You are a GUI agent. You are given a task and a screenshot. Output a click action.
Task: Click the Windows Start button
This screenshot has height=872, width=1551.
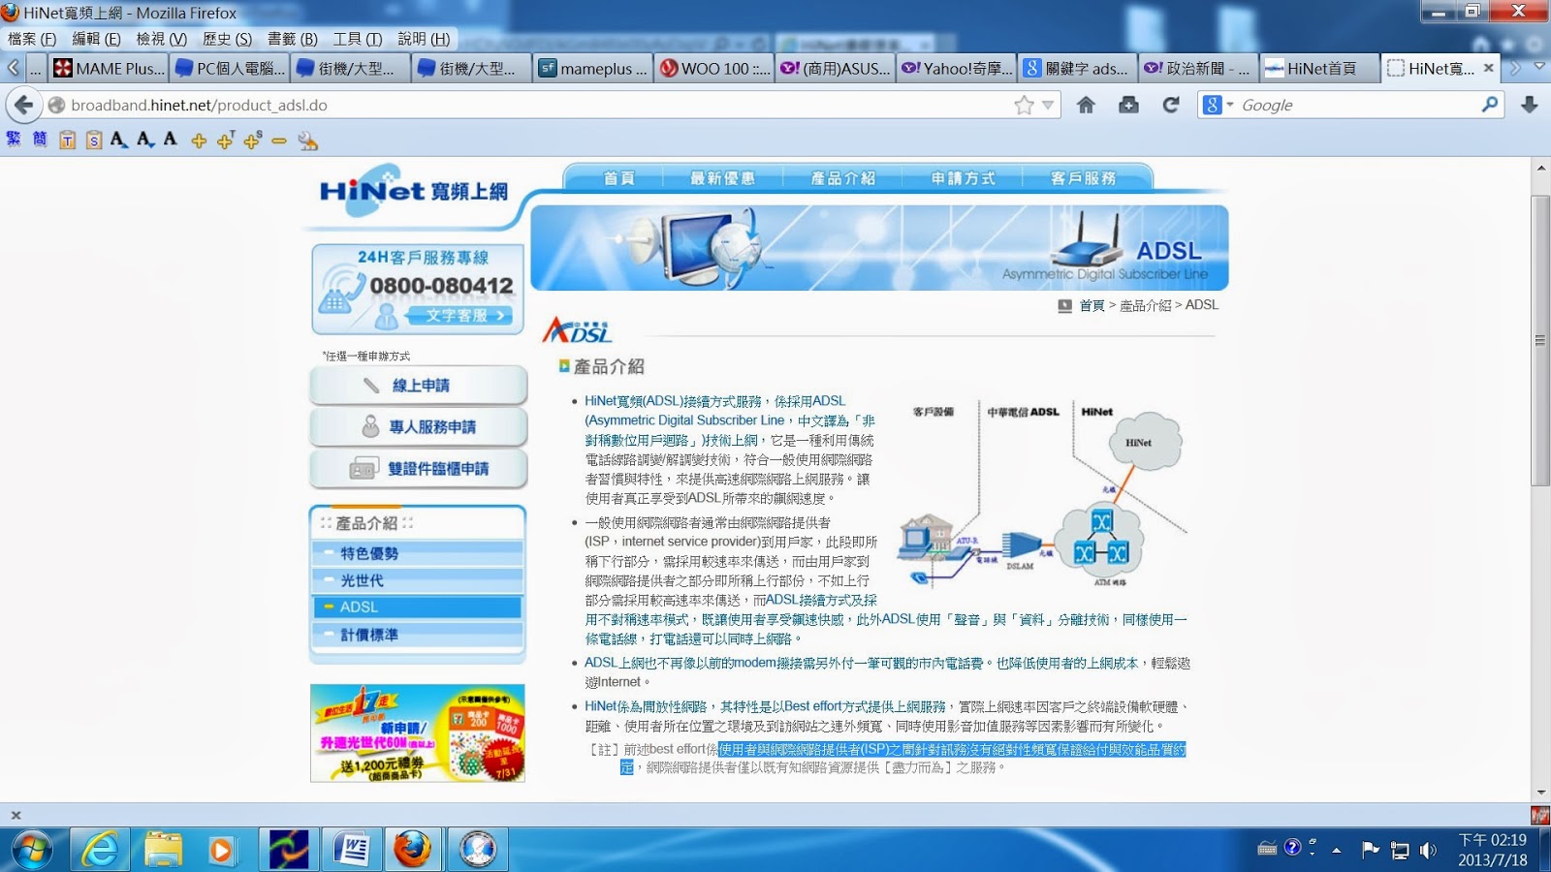pyautogui.click(x=32, y=850)
